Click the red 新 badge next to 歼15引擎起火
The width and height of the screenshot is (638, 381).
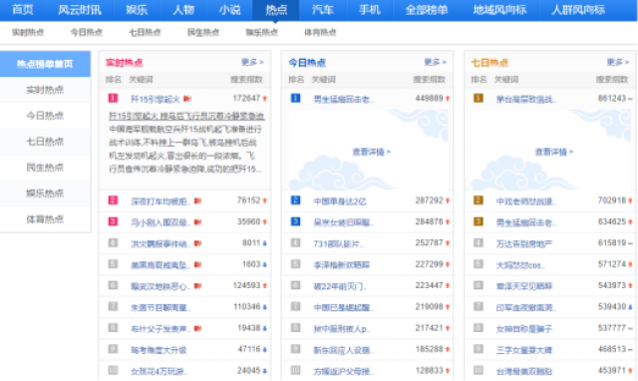click(187, 99)
